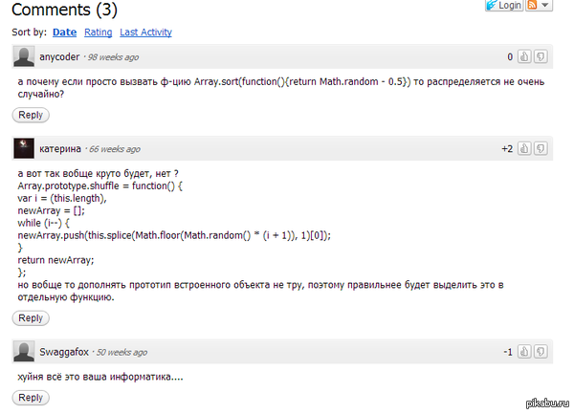Screen dimensions: 574x414
Task: Like the Swaggafox comment
Action: point(525,352)
